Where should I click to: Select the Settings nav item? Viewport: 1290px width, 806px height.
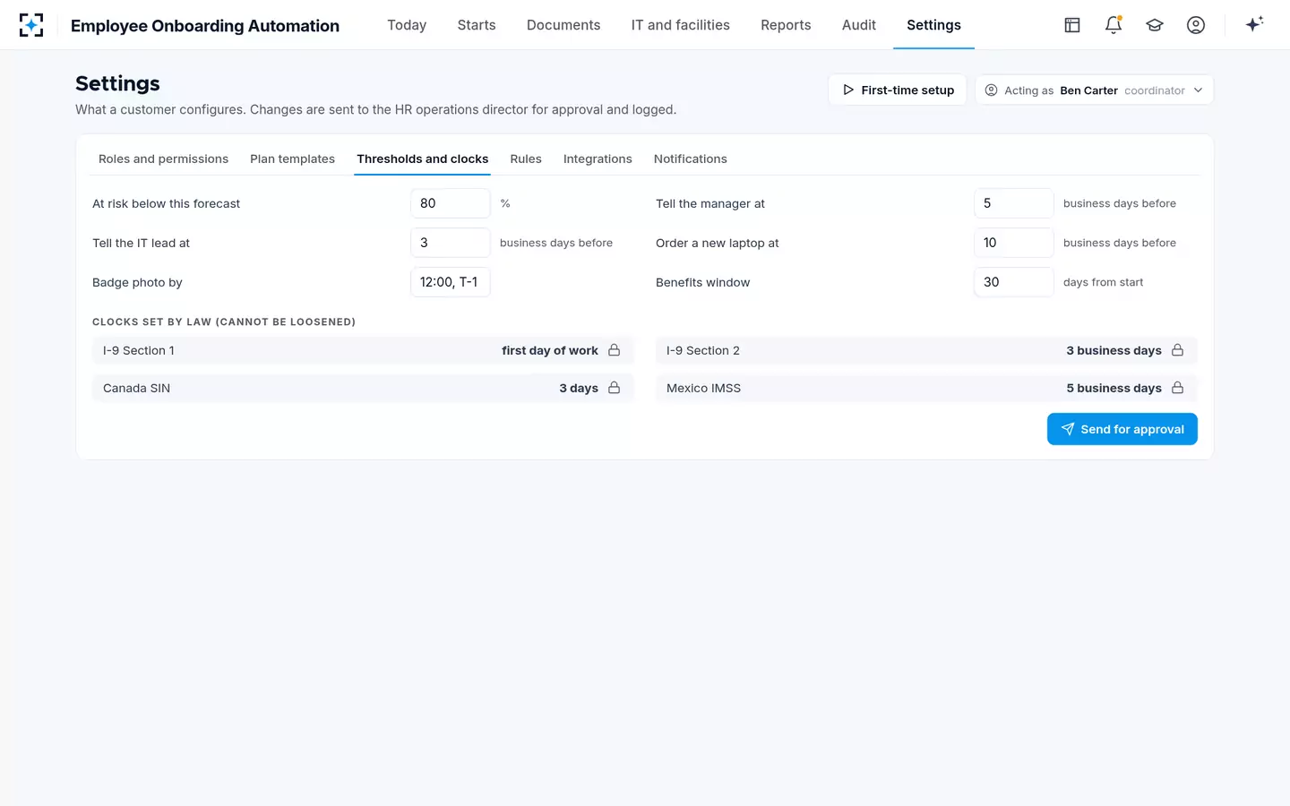click(x=933, y=25)
